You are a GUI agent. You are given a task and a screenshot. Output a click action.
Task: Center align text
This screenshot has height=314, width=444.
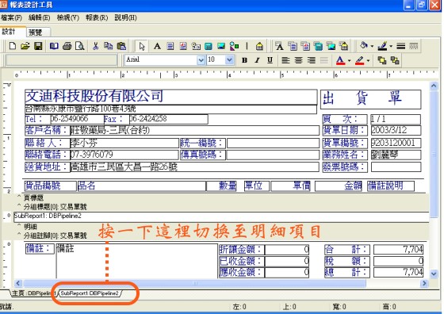(x=298, y=60)
